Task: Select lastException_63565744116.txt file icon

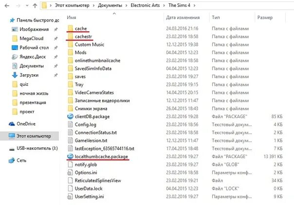Action: coord(70,148)
